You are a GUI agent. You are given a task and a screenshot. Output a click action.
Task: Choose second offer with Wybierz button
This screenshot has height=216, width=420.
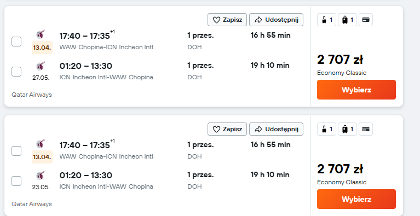pyautogui.click(x=356, y=199)
